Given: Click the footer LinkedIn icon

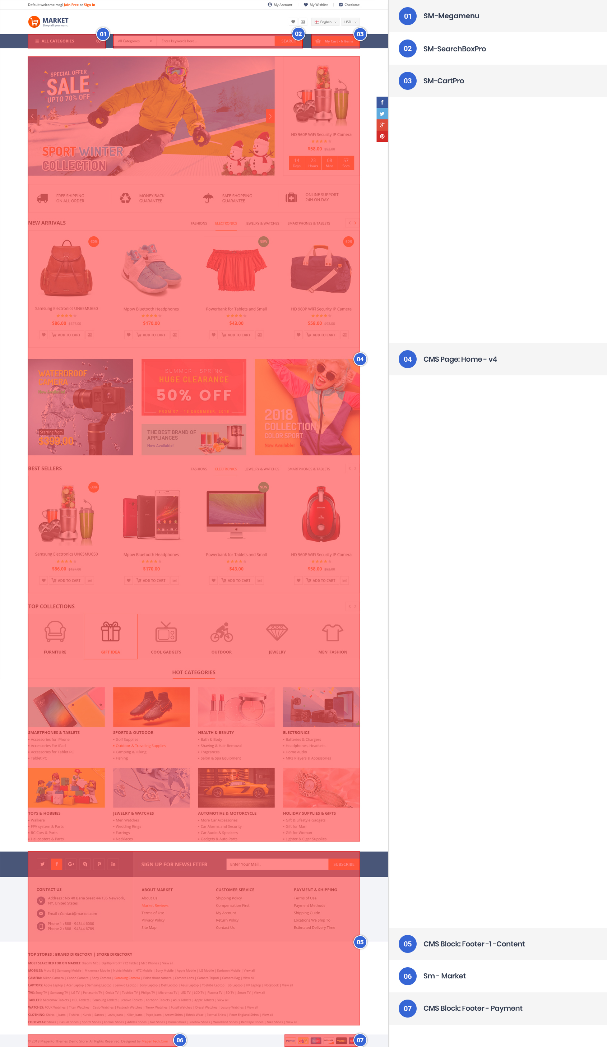Looking at the screenshot, I should click(113, 864).
